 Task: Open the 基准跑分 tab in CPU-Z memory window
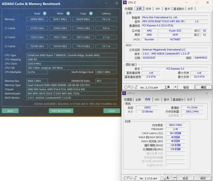[178, 99]
